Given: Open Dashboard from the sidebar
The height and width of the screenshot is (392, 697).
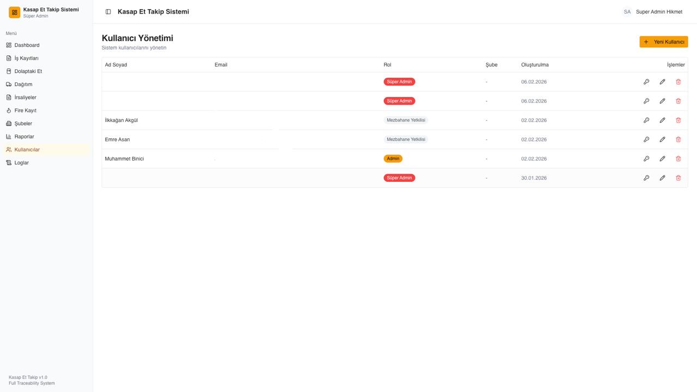Looking at the screenshot, I should 27,45.
